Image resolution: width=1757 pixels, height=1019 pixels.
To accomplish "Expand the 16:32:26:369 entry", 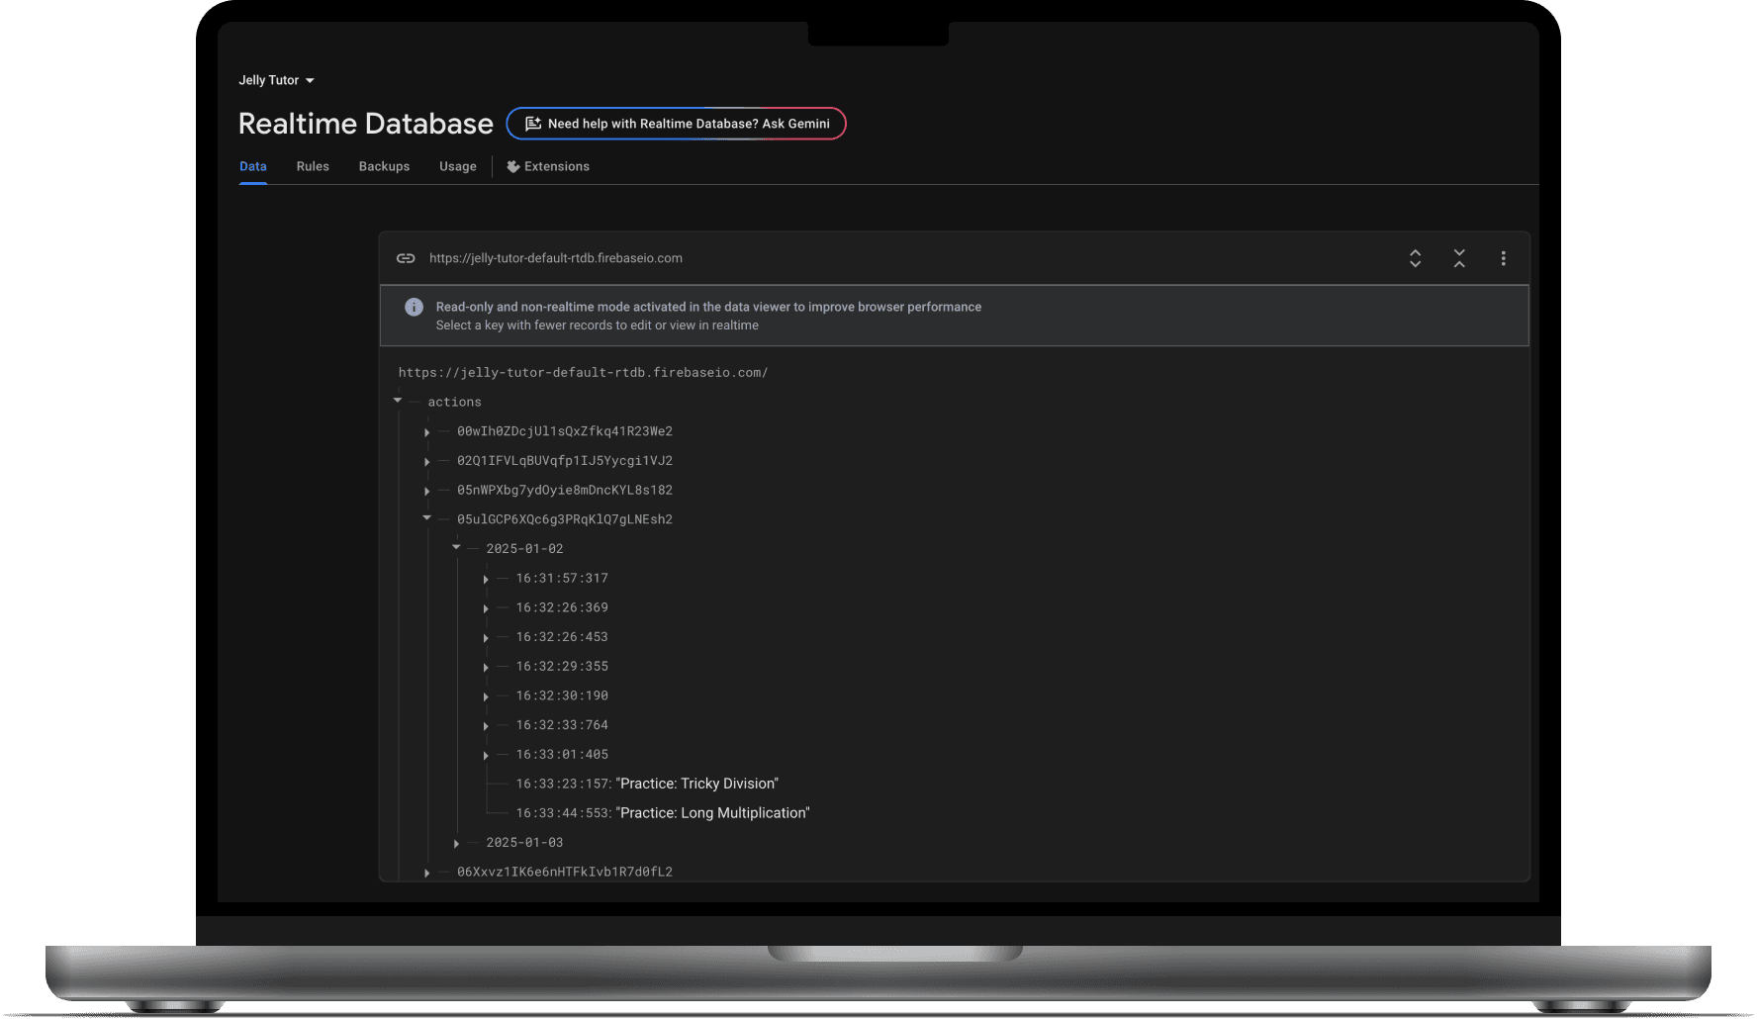I will (486, 608).
